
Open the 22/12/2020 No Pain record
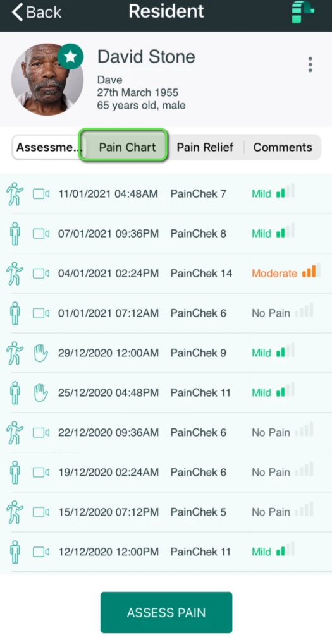(166, 432)
